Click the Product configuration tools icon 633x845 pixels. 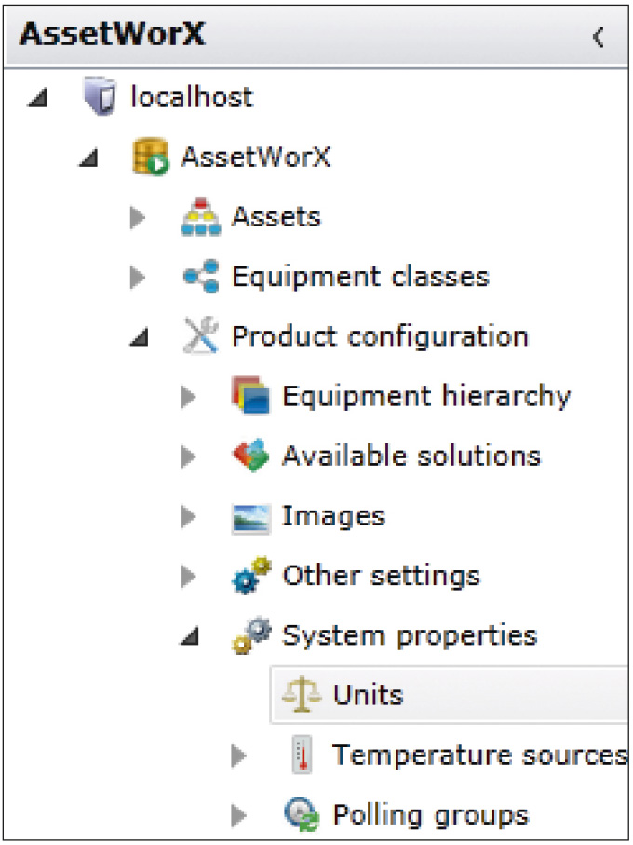[201, 335]
